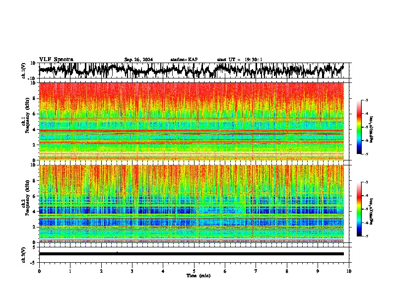Image resolution: width=393 pixels, height=304 pixels.
Task: Click the ch.2 spectrogram color bar
Action: click(359, 209)
